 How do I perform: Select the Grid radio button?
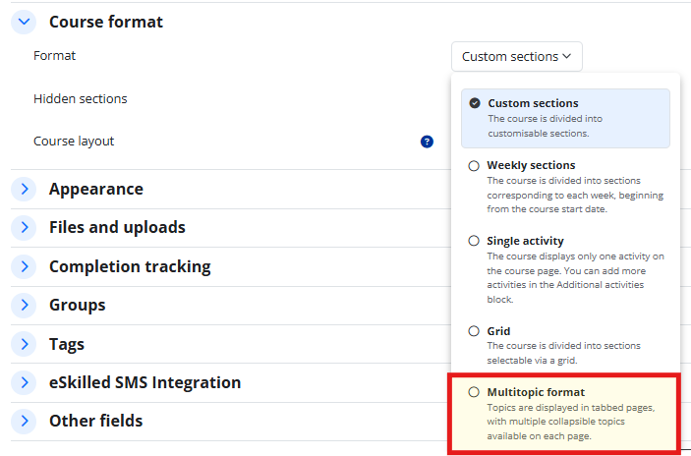(474, 331)
